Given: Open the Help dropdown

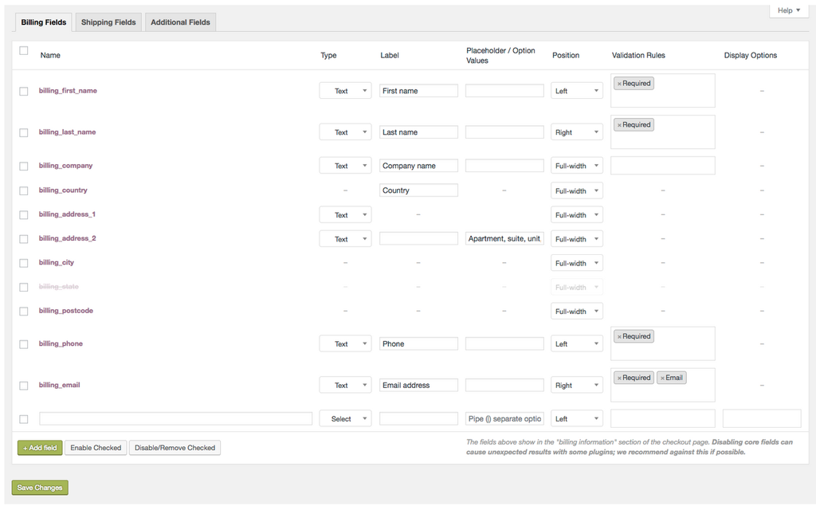Looking at the screenshot, I should (789, 10).
